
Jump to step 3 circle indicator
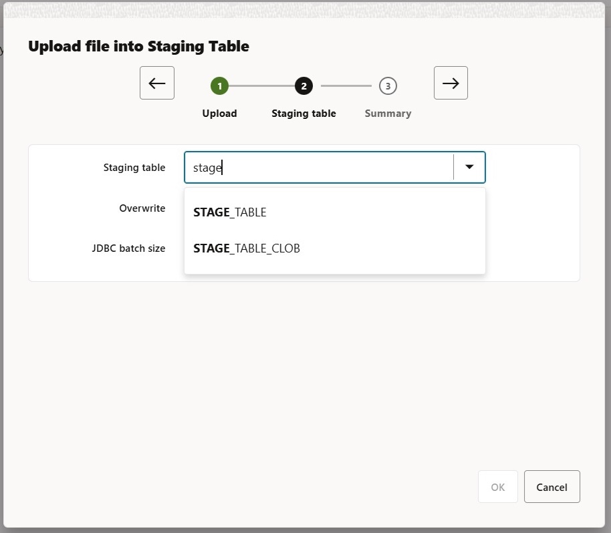pyautogui.click(x=388, y=85)
